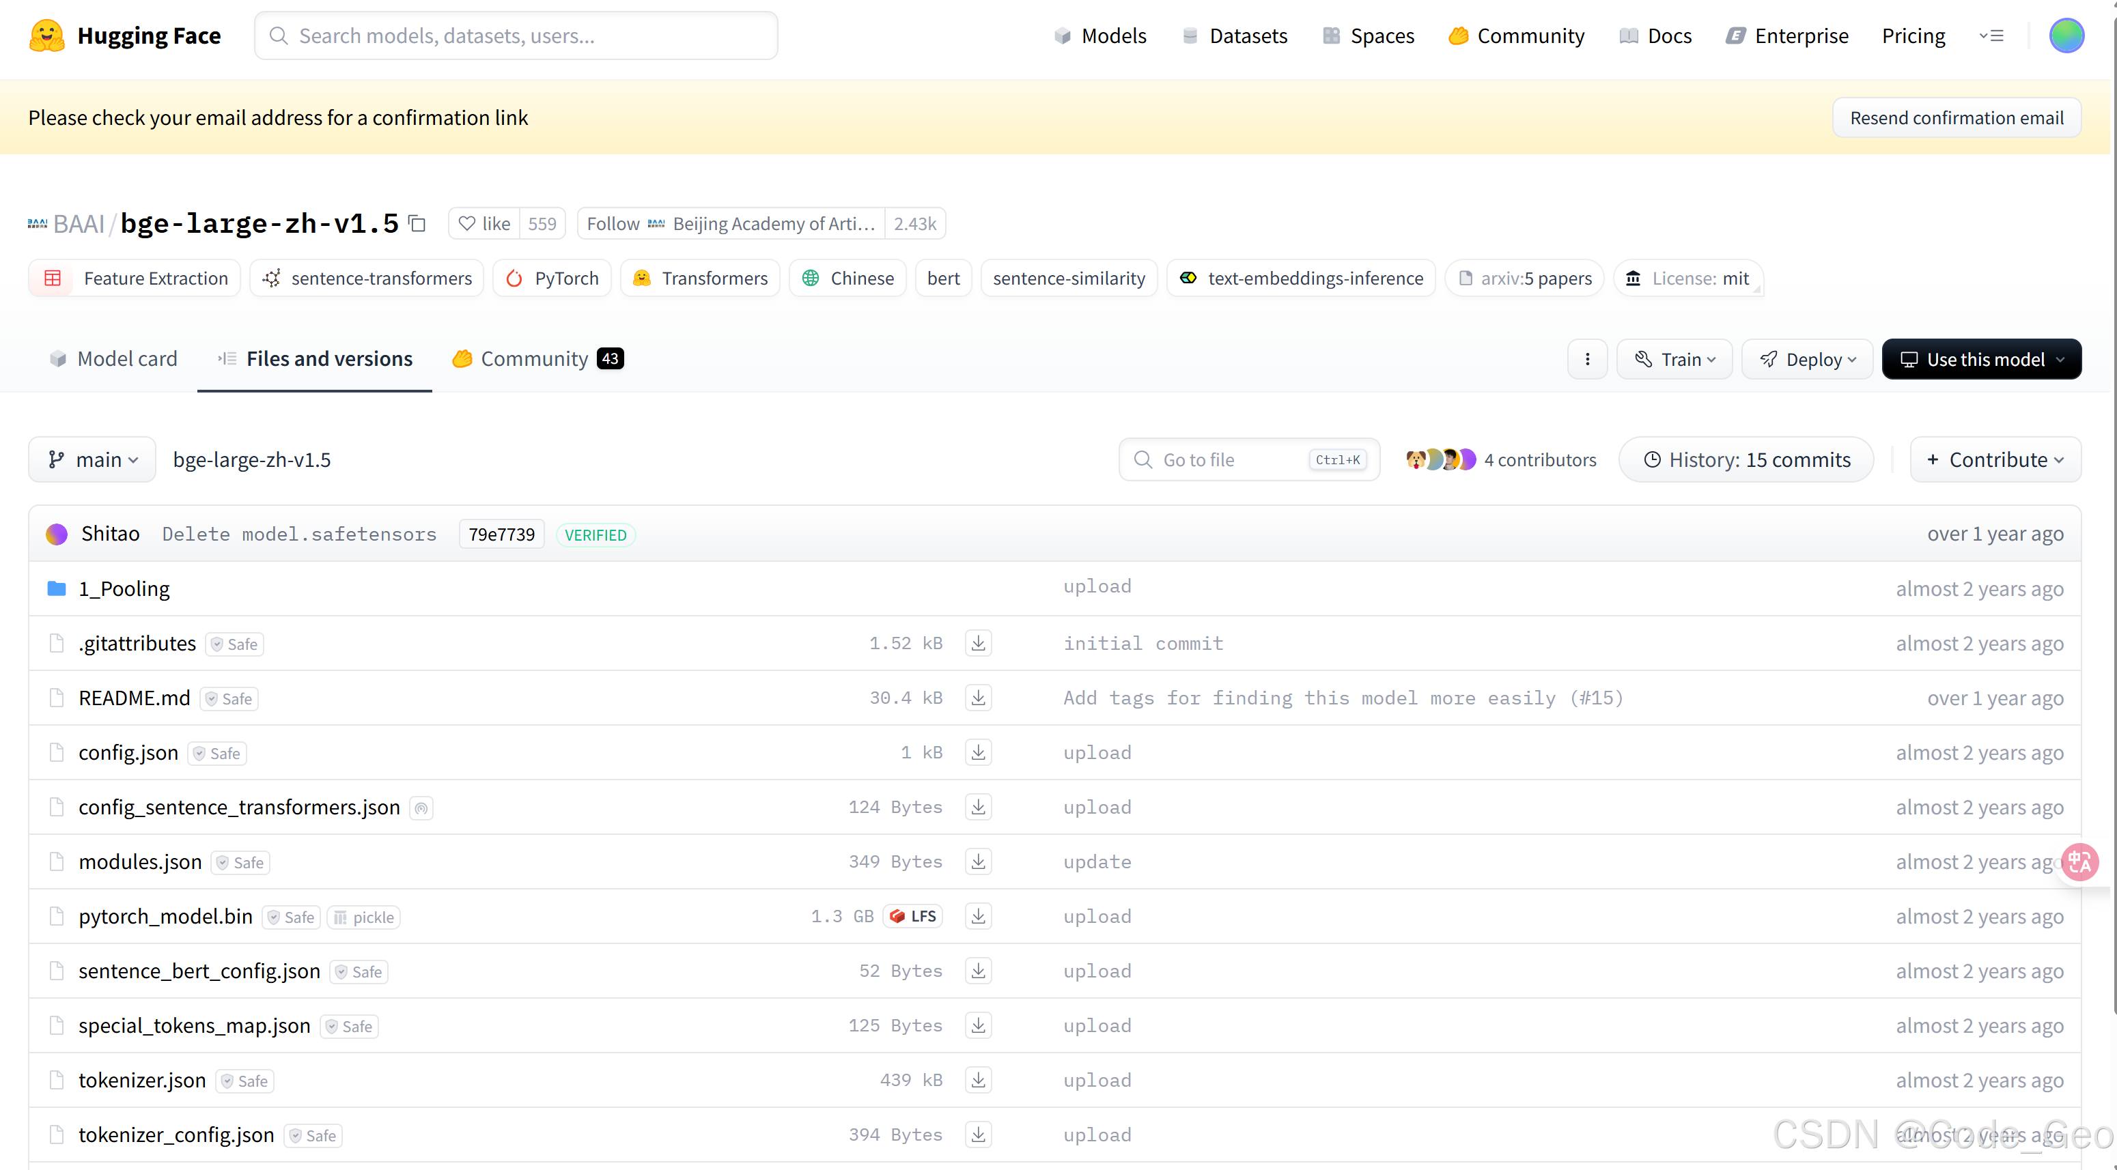Click the Safe badge next to tokenizer.json
Viewport: 2117px width, 1170px height.
point(245,1081)
